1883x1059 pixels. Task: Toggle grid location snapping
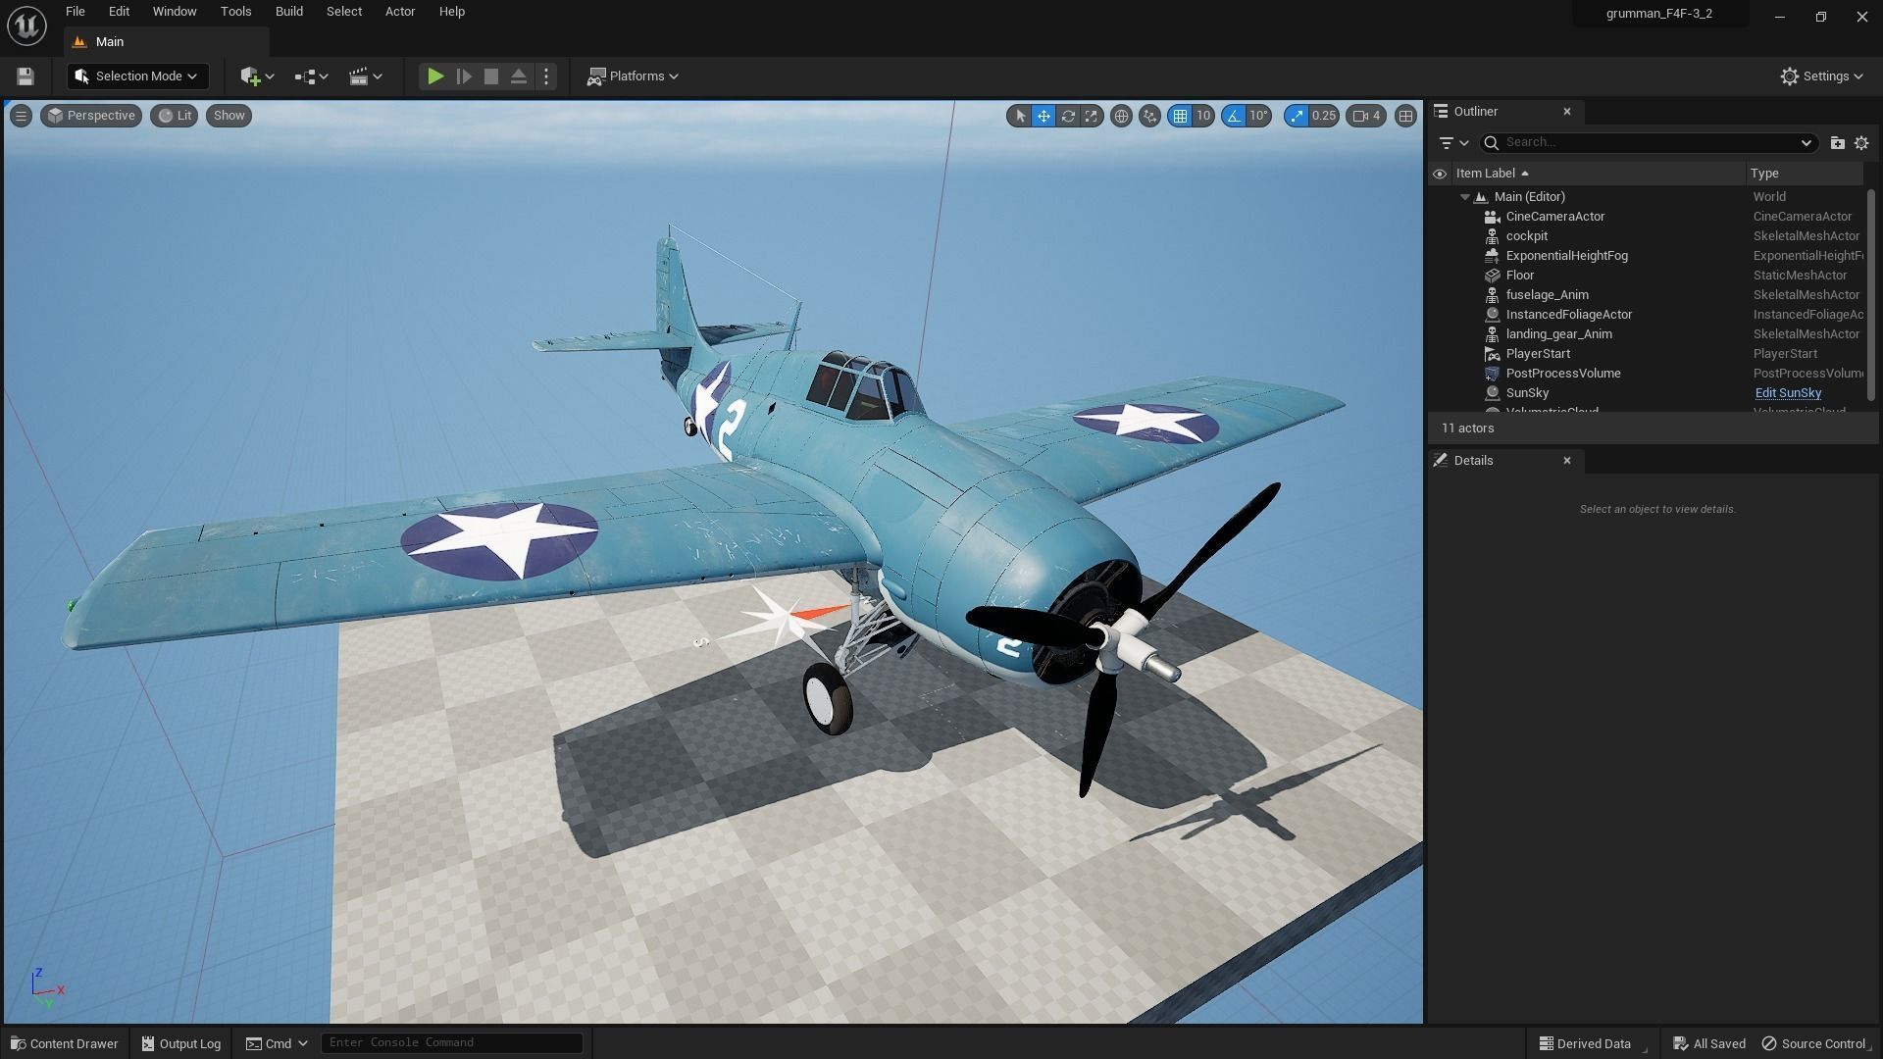pyautogui.click(x=1180, y=116)
